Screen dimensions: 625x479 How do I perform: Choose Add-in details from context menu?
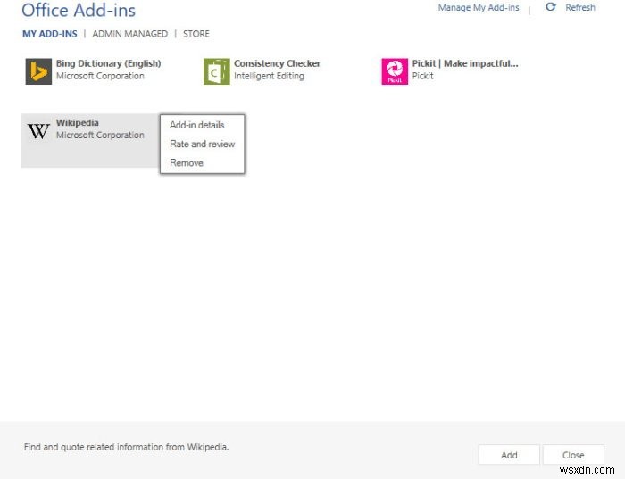tap(197, 125)
